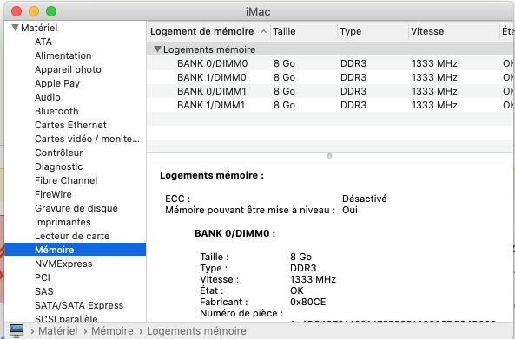Click the Désactivé ECC value
The width and height of the screenshot is (515, 339).
click(364, 199)
